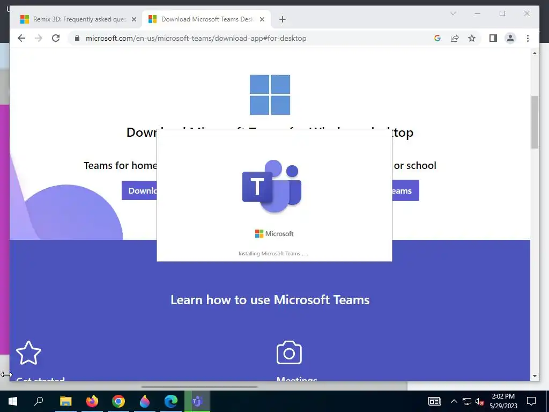Screen dimensions: 549x412
Task: View site information via the lock icon
Action: click(77, 38)
